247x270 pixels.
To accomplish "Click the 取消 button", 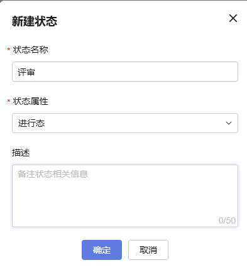I will click(x=148, y=250).
